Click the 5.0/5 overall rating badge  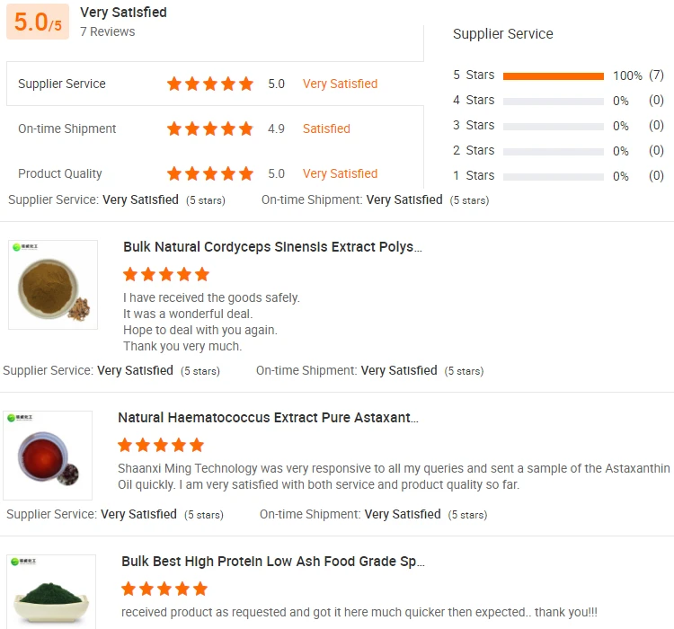point(38,22)
